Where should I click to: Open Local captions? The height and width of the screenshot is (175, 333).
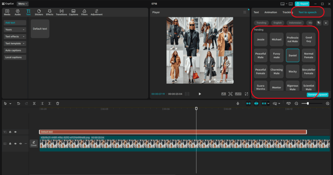pos(15,57)
